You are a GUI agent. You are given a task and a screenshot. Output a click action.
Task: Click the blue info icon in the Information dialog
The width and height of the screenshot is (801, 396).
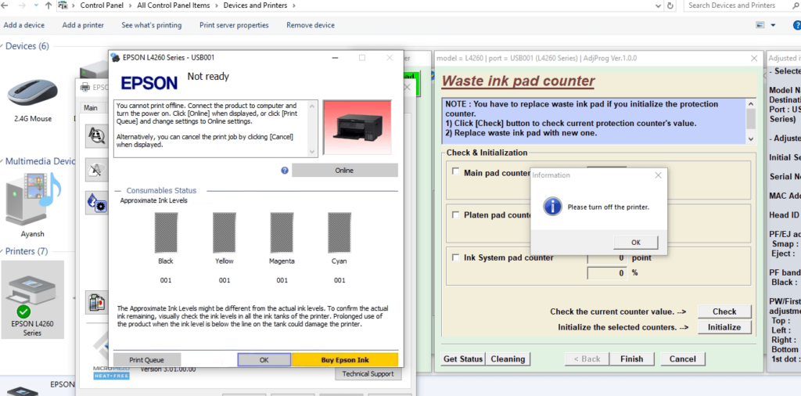coord(553,207)
